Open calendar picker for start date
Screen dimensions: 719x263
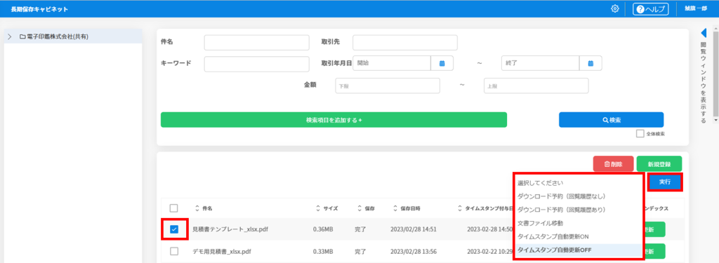point(442,63)
